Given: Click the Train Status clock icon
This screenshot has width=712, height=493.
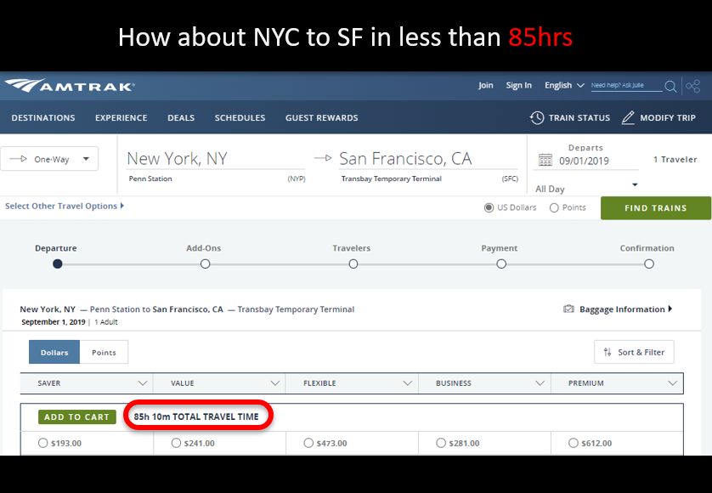Looking at the screenshot, I should point(537,117).
